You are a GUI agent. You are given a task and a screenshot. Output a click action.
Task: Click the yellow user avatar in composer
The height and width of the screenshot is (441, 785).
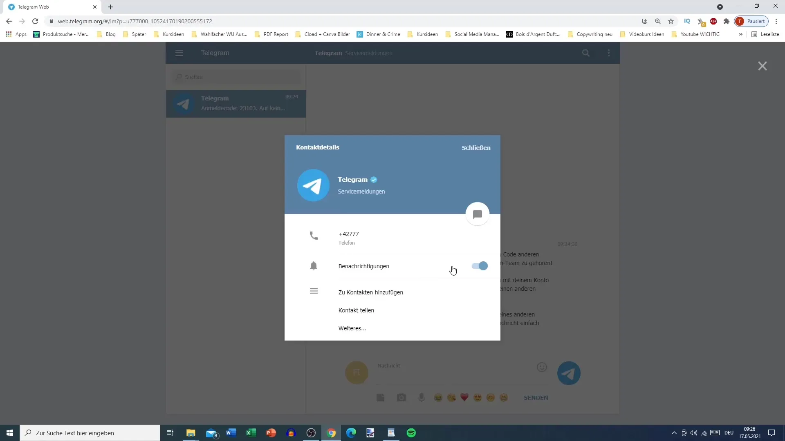click(357, 372)
